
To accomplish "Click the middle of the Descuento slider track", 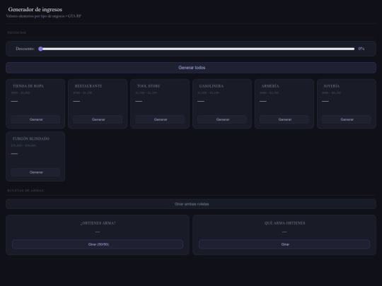I will coord(197,49).
